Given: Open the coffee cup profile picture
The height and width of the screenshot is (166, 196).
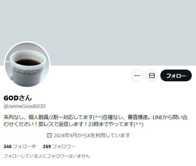Looking at the screenshot, I should [27, 65].
